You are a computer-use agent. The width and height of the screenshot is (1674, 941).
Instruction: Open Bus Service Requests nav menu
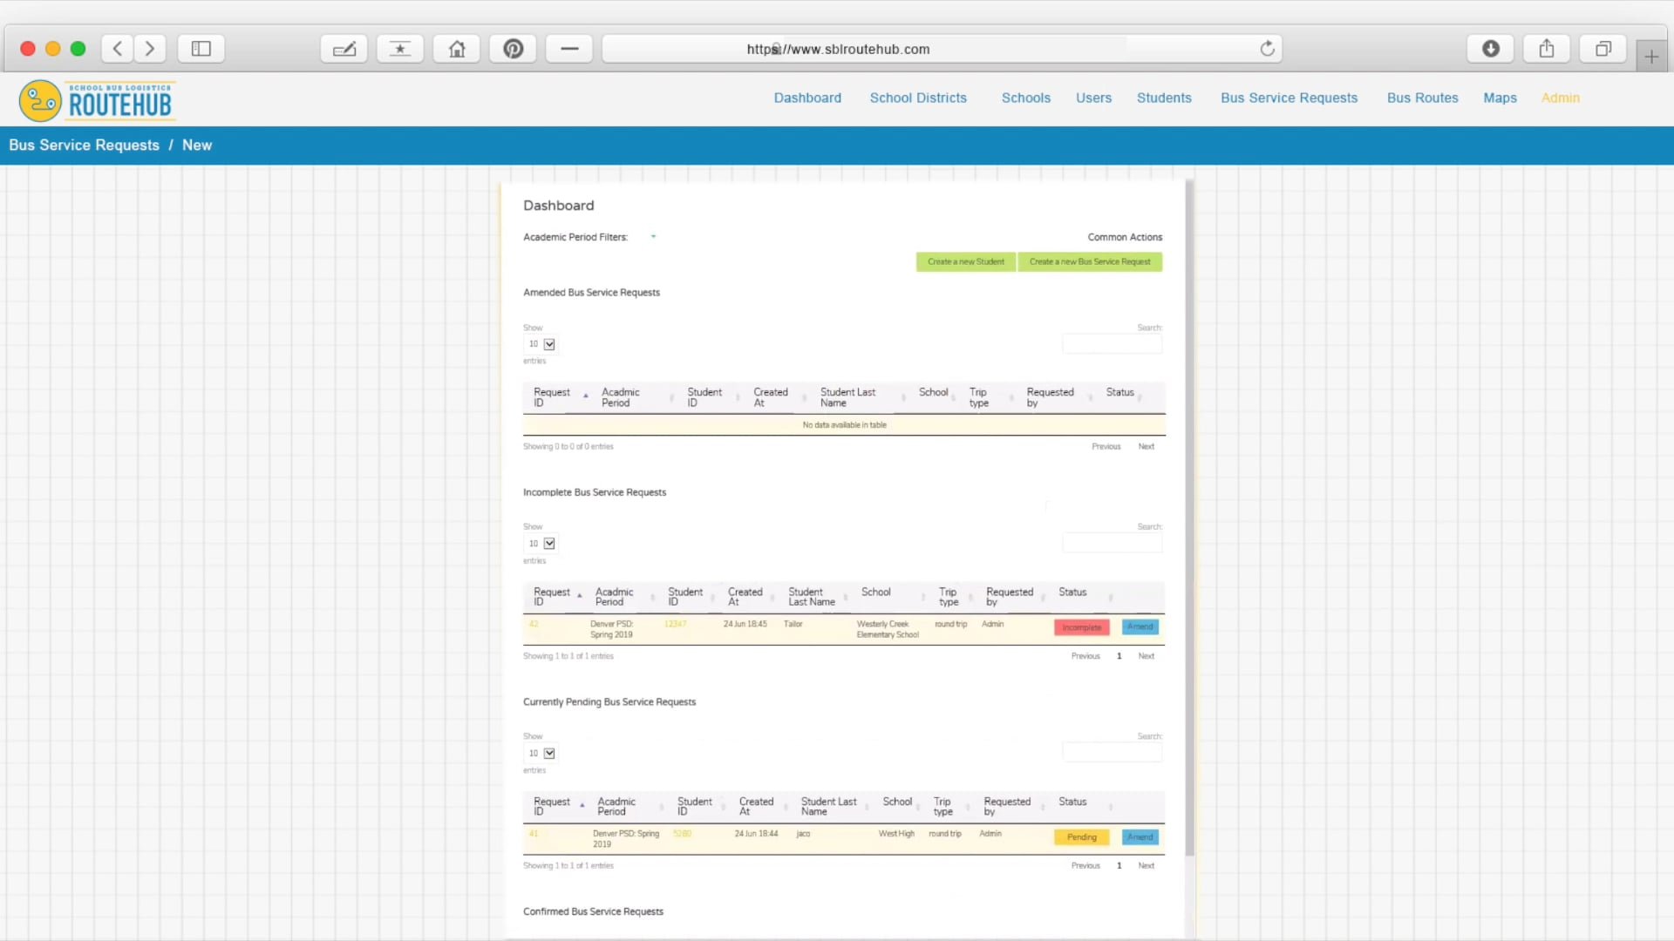tap(1289, 98)
